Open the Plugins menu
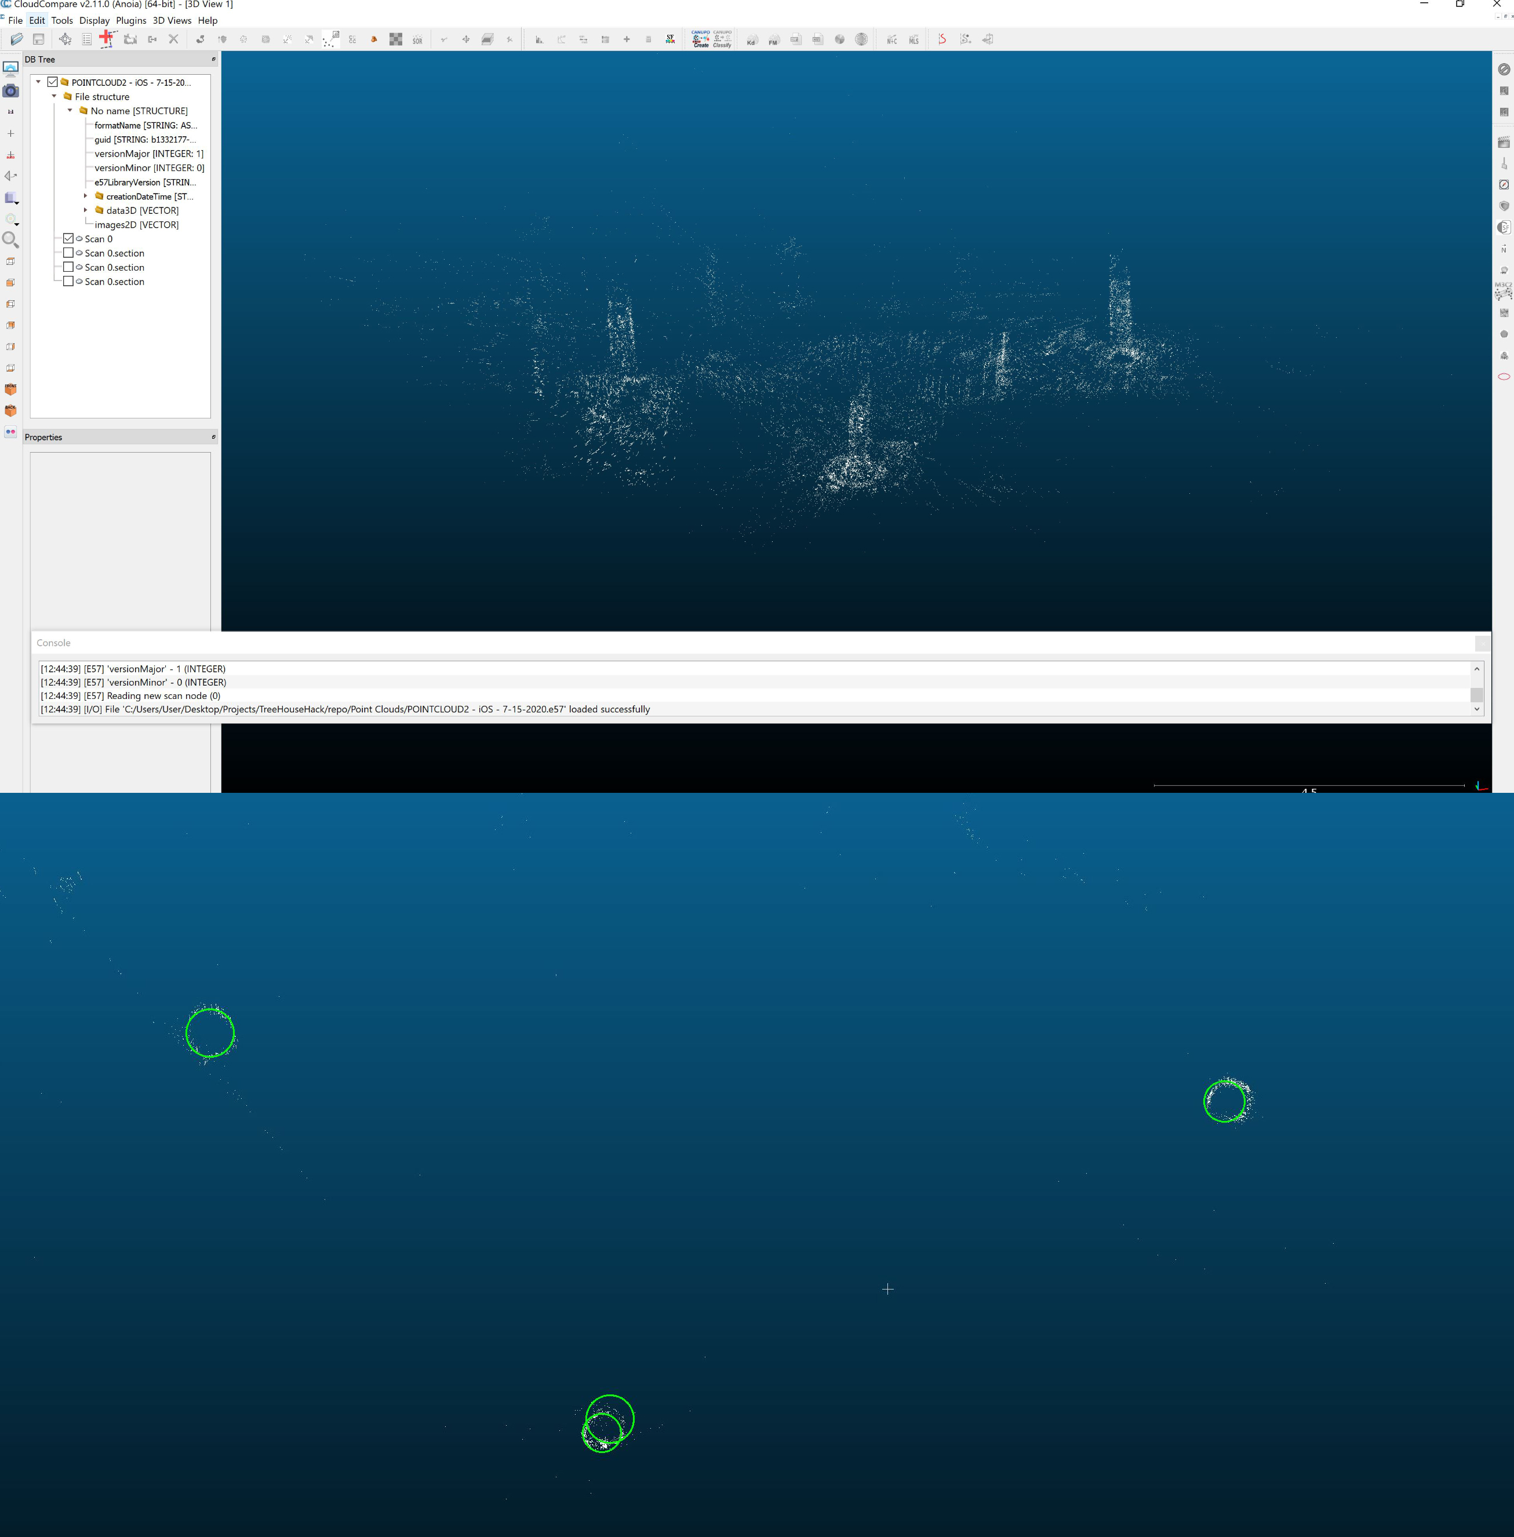This screenshot has width=1514, height=1537. [x=130, y=21]
